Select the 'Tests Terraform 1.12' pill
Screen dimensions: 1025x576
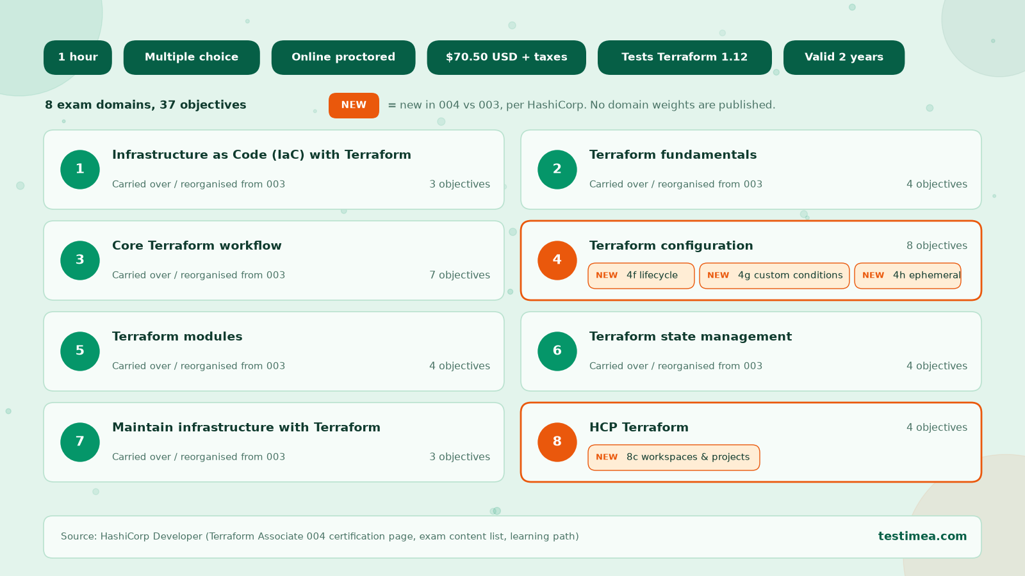click(x=685, y=58)
